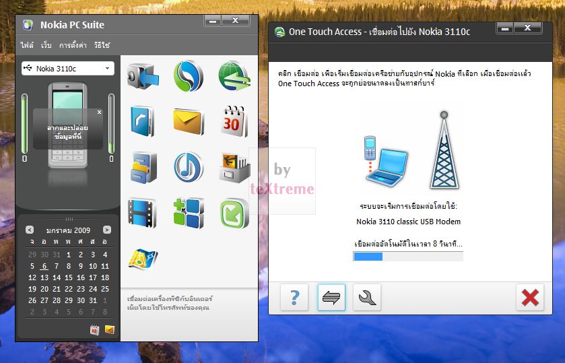Select January 11 in the calendar
The height and width of the screenshot is (363, 565).
(x=105, y=266)
